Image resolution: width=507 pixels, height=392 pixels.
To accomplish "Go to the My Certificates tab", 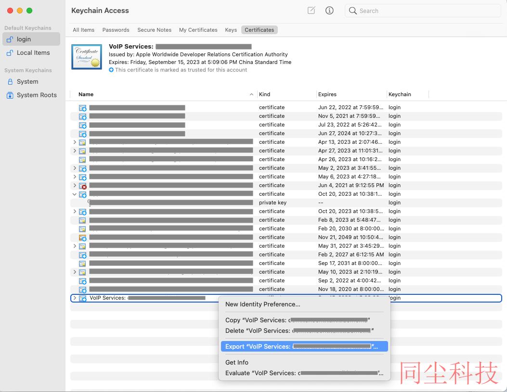I will click(198, 30).
